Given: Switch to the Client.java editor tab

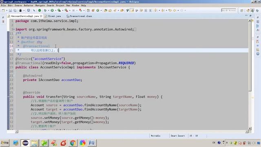Looking at the screenshot, I should [53, 16].
